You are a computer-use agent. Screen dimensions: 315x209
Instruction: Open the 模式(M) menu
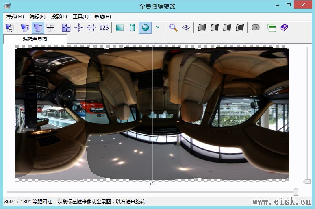(x=15, y=17)
